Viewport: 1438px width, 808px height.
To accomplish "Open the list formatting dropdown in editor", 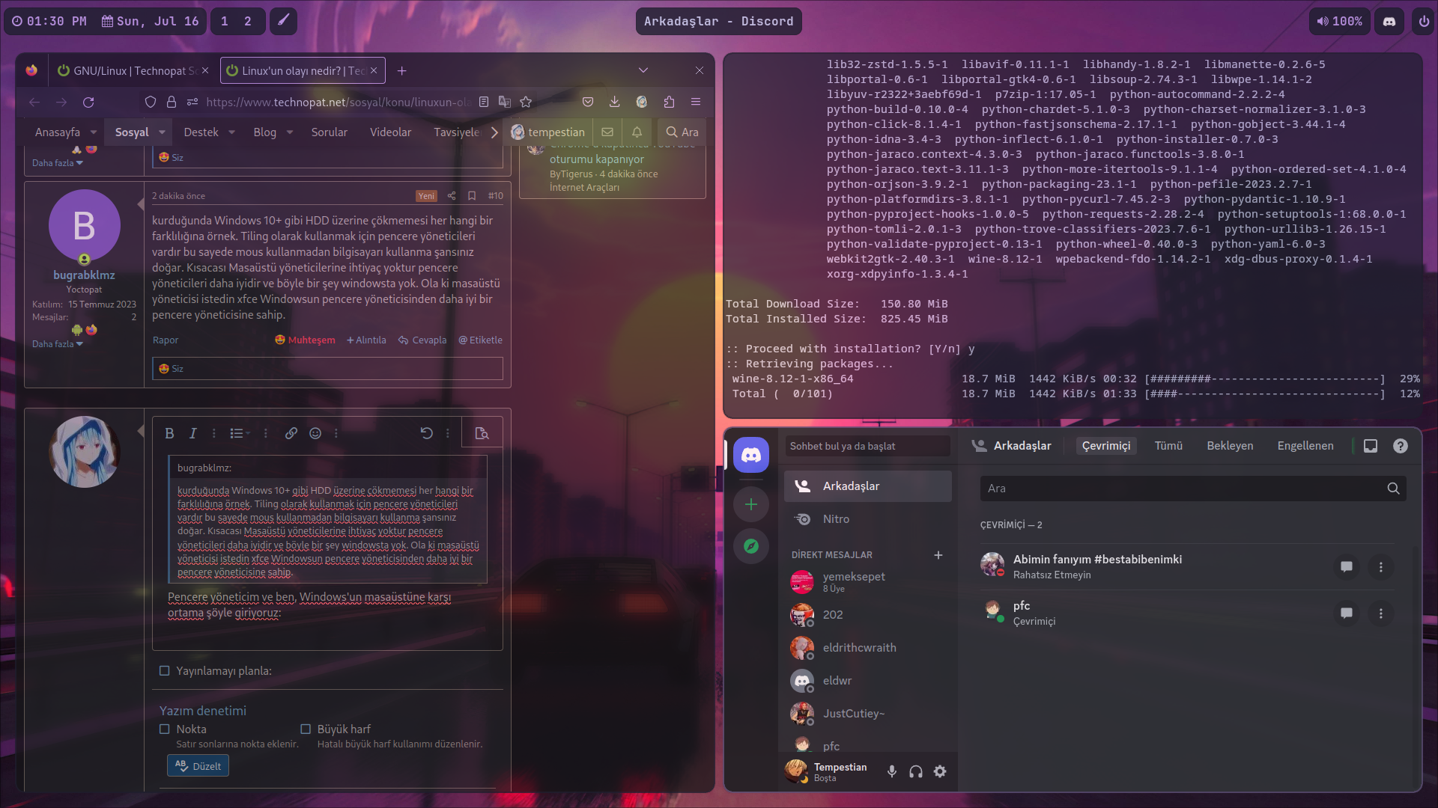I will pos(240,433).
